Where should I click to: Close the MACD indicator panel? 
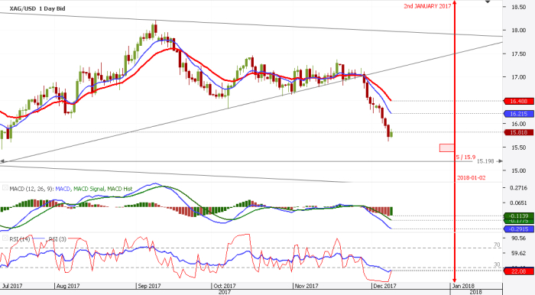[x=5, y=188]
